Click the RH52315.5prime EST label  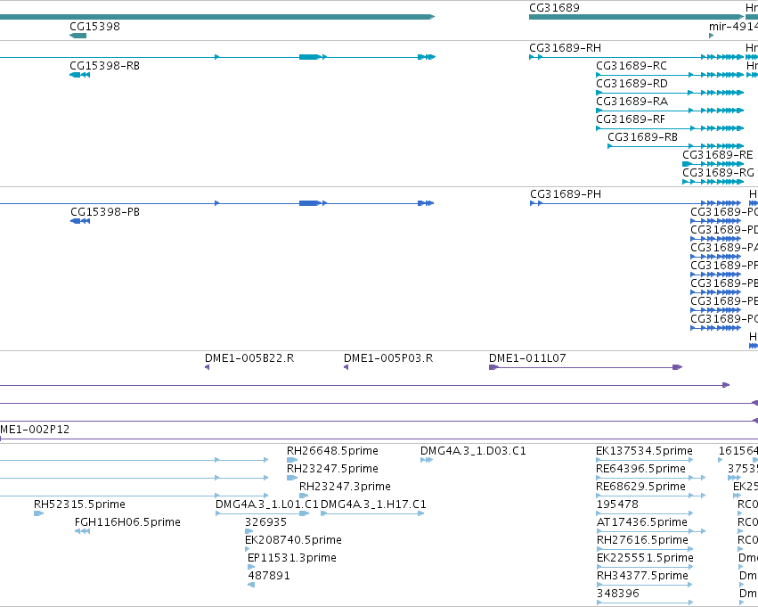pos(79,504)
